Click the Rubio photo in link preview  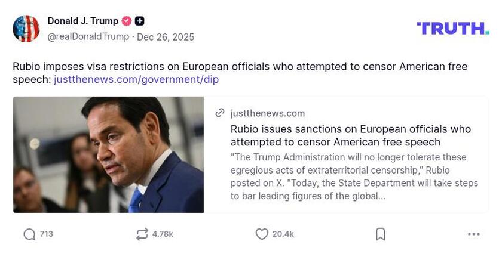pyautogui.click(x=108, y=154)
